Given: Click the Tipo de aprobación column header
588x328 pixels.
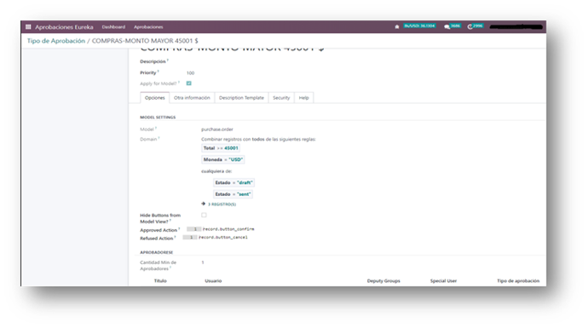Looking at the screenshot, I should 518,281.
